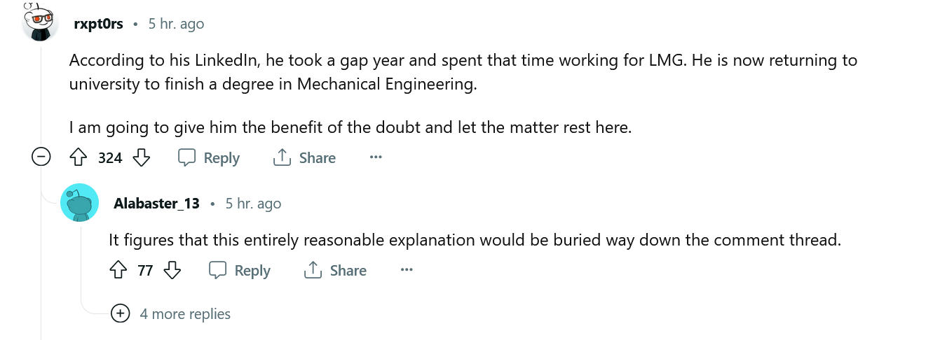
Task: Upvote the Alabaster_13 reply
Action: [118, 270]
